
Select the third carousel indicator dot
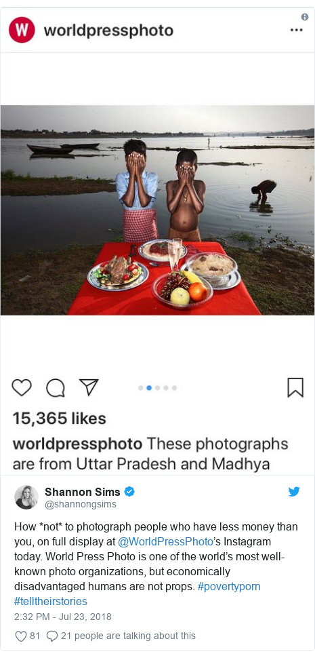click(157, 388)
